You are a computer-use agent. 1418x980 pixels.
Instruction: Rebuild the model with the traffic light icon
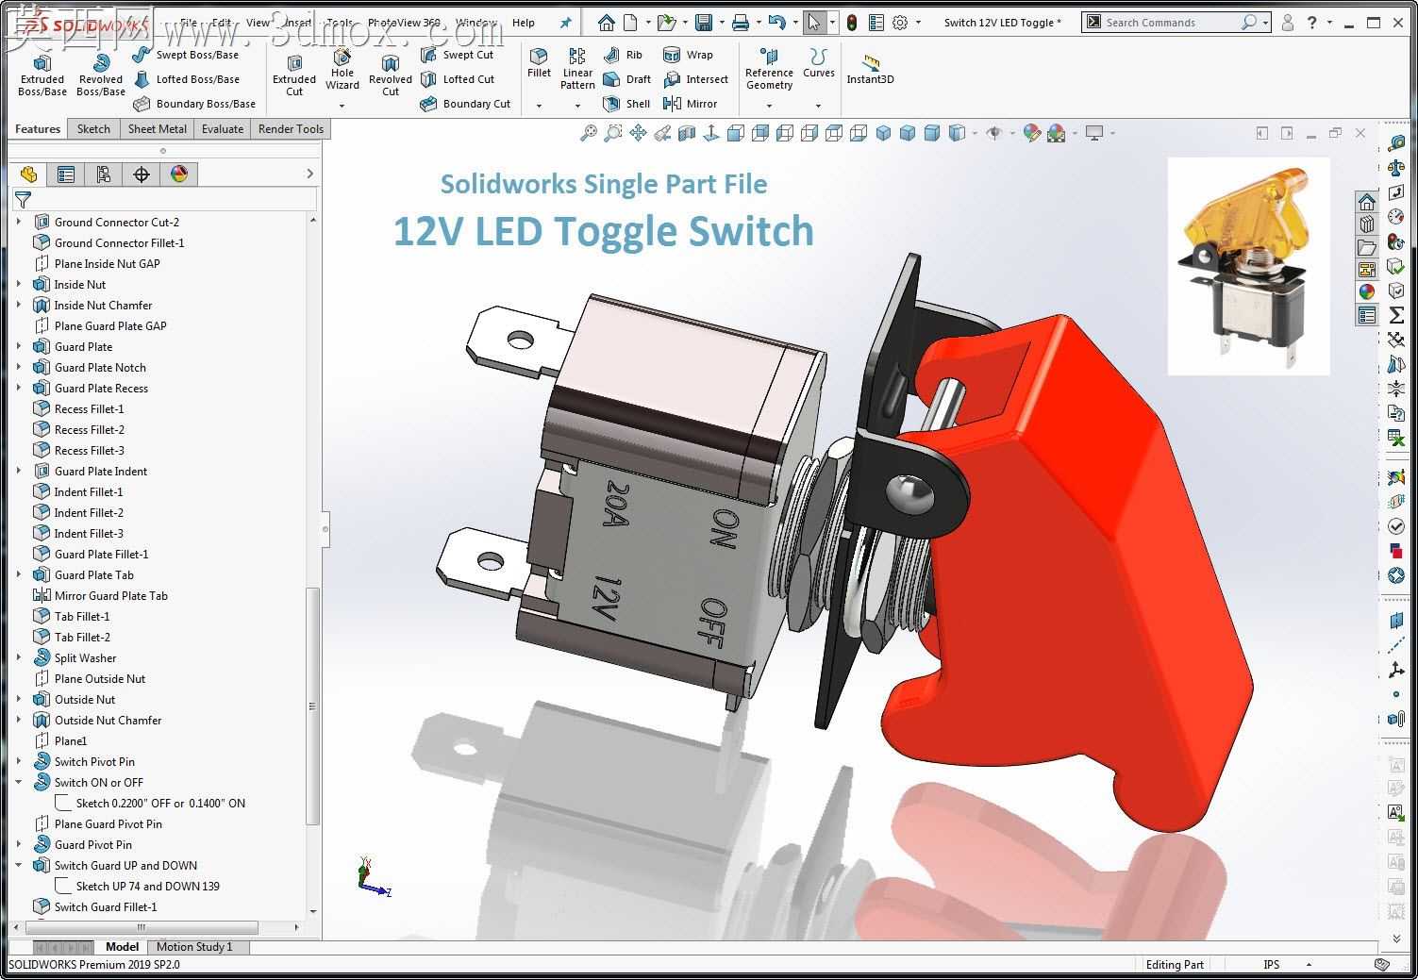(852, 23)
